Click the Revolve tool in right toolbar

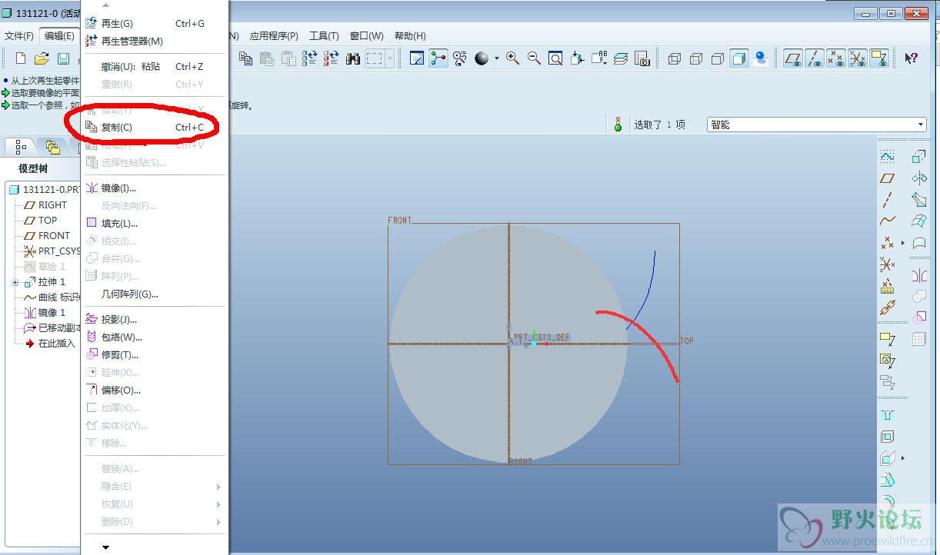[x=919, y=178]
